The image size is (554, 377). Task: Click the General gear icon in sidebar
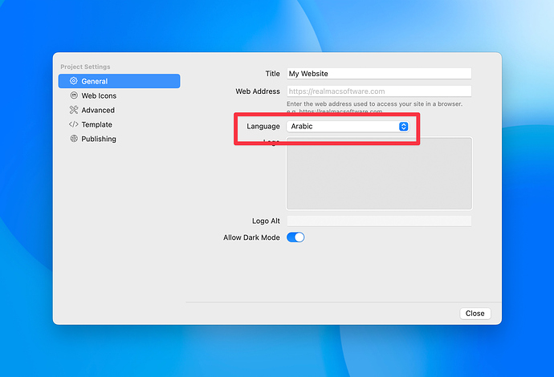tap(74, 81)
